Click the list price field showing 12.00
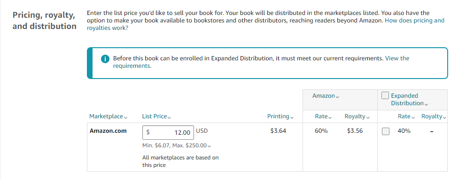 pos(168,133)
